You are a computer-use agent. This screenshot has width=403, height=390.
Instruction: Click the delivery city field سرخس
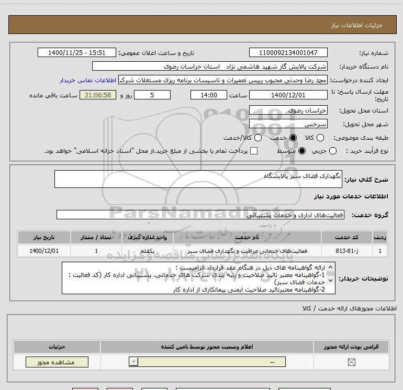288,124
